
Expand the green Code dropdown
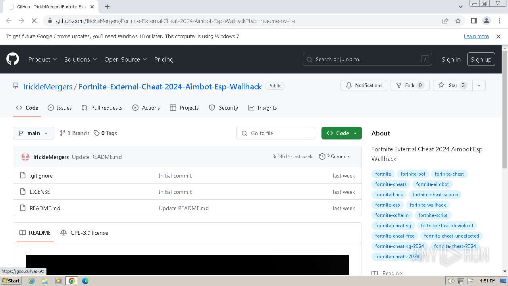point(342,133)
